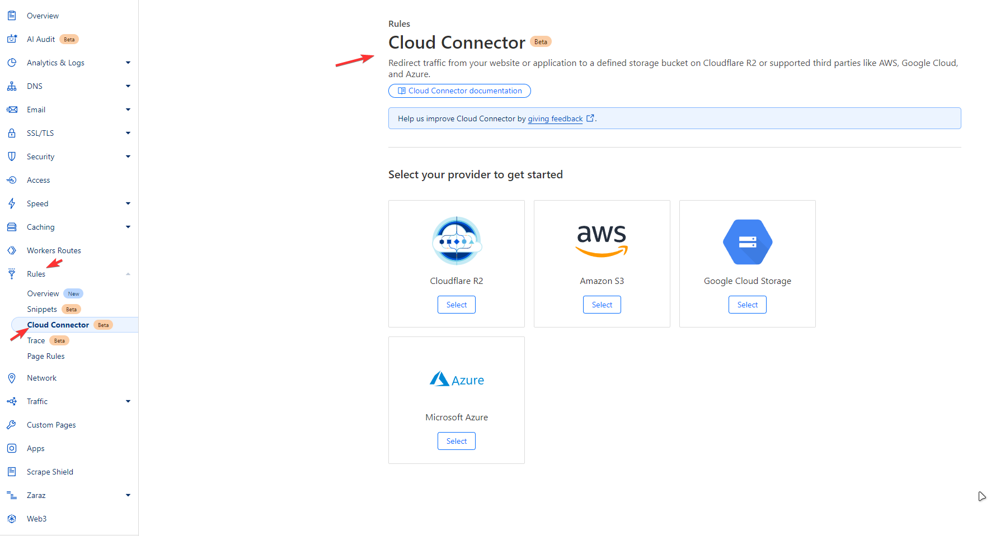Image resolution: width=991 pixels, height=536 pixels.
Task: Expand the Speed menu arrow
Action: pyautogui.click(x=128, y=203)
